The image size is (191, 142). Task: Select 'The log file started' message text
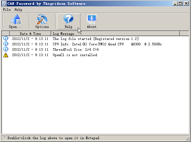[96, 39]
